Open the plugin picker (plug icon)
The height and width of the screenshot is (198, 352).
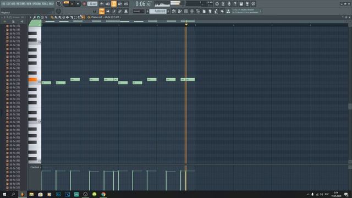pyautogui.click(x=210, y=11)
